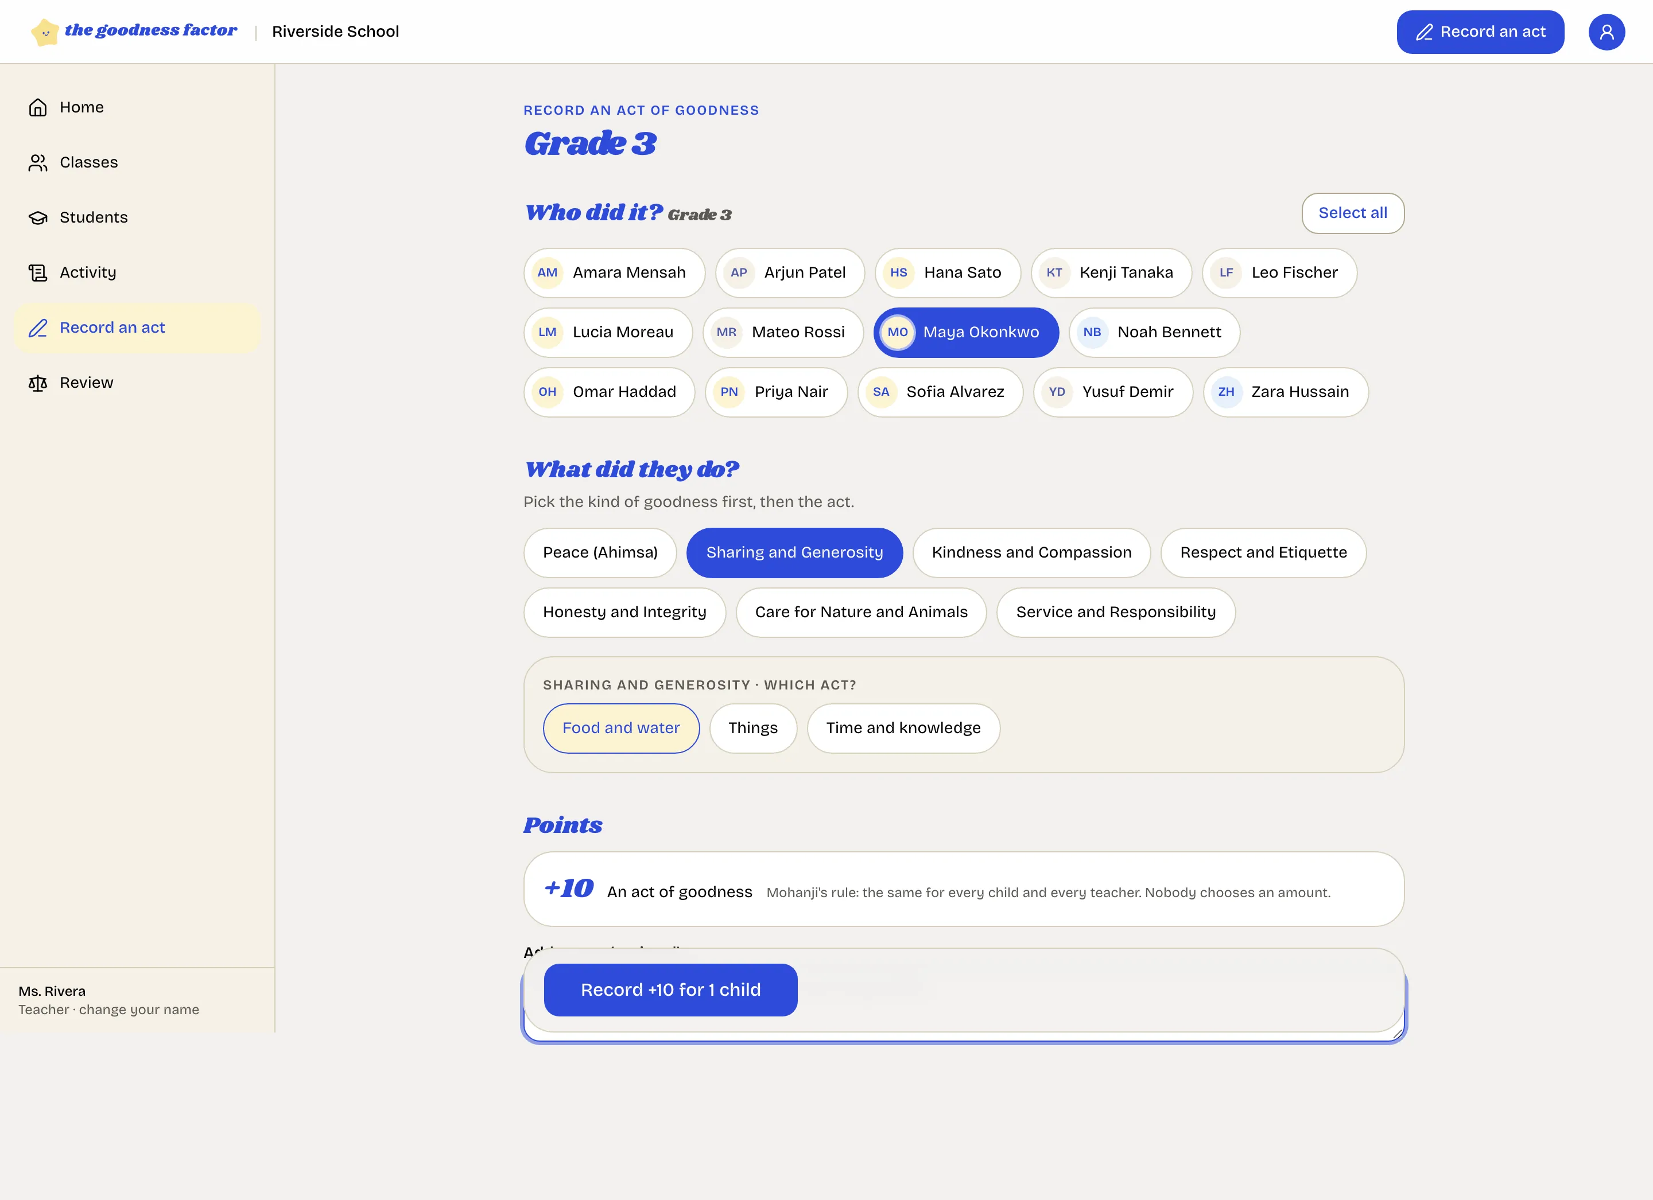Click the pencil icon beside Record an act in sidebar

coord(38,328)
